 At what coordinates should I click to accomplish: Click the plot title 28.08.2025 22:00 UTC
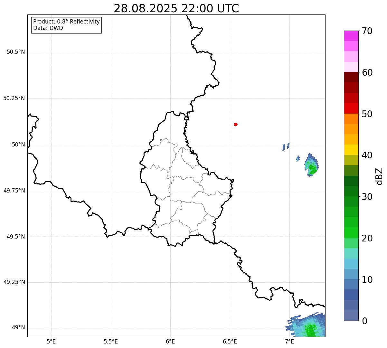pyautogui.click(x=176, y=8)
